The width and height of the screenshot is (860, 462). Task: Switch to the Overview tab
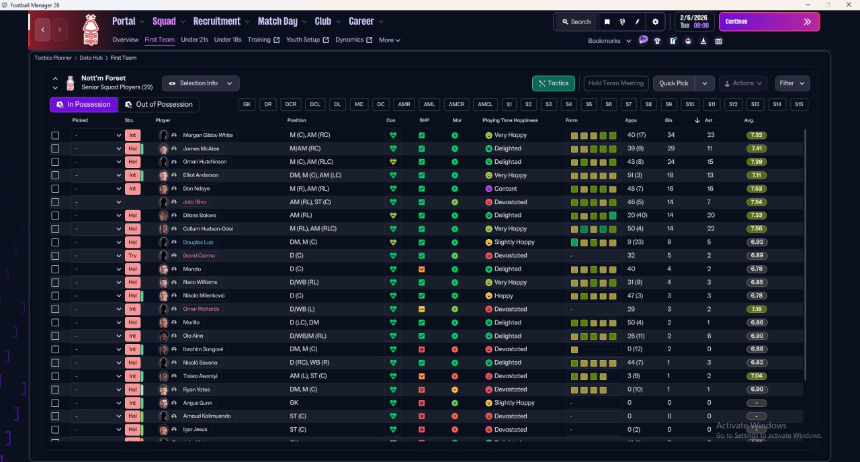click(126, 40)
